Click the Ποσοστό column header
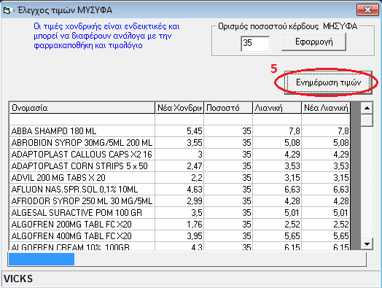382x288 pixels. click(x=228, y=108)
